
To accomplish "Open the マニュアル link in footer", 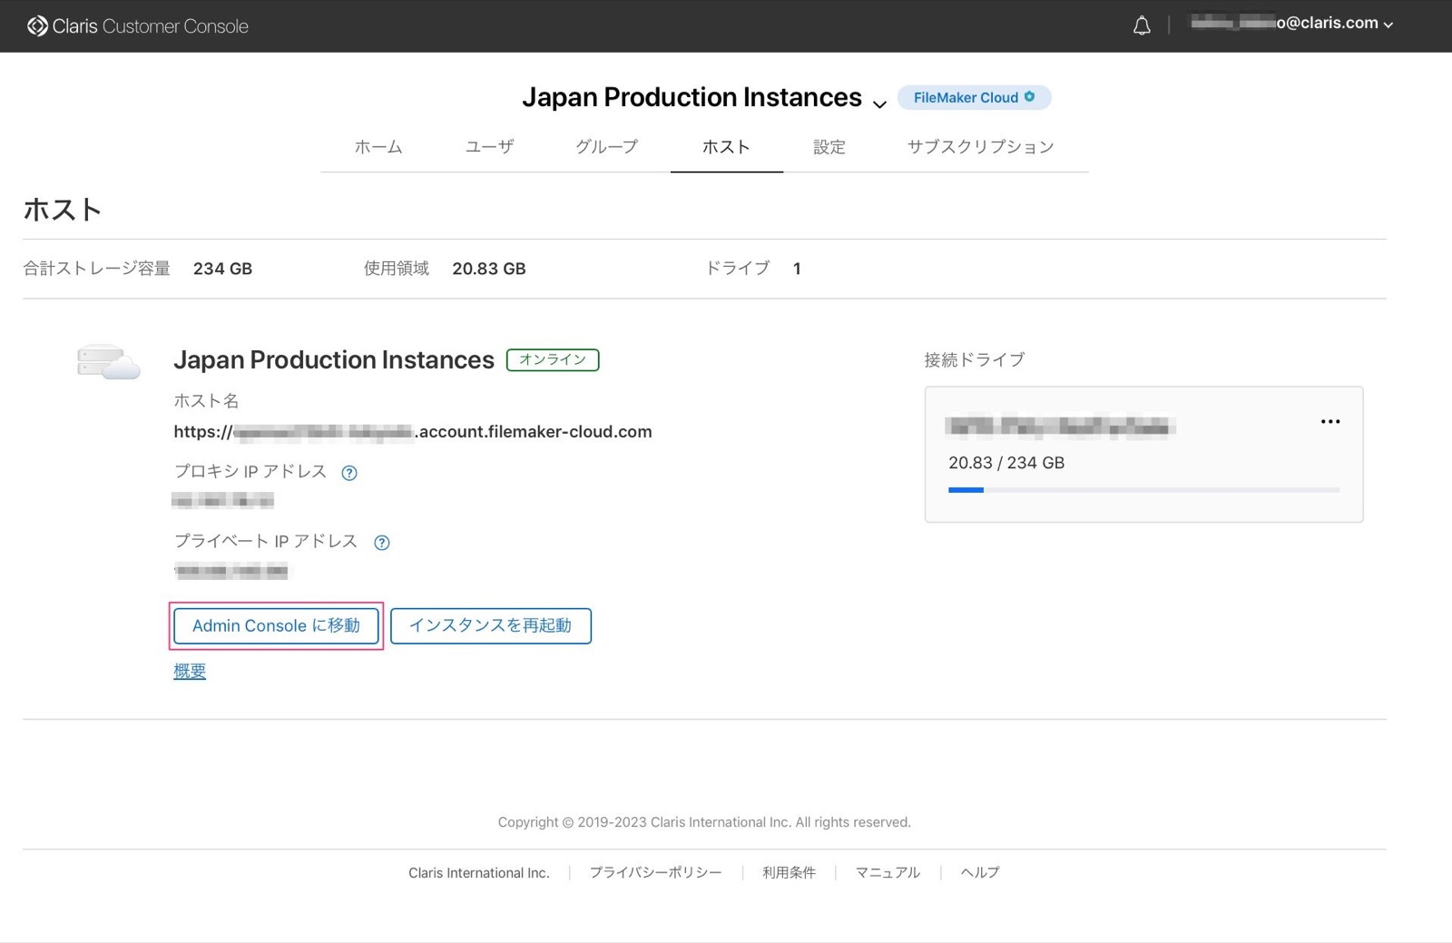I will pos(887,872).
